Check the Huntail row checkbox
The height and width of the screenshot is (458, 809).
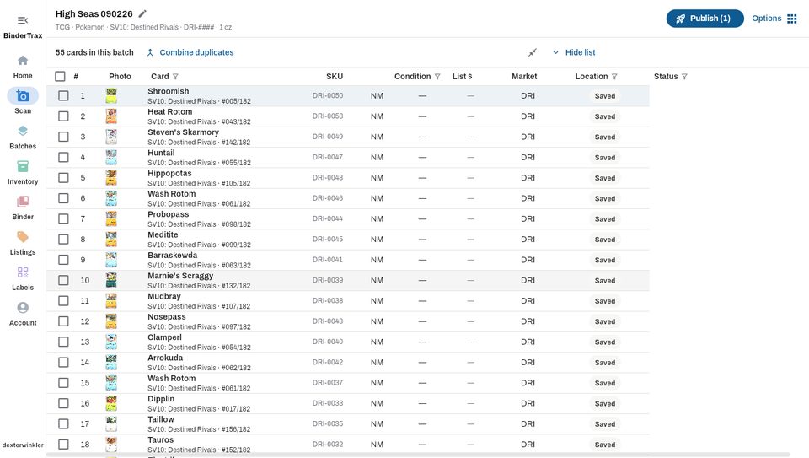[x=63, y=157]
